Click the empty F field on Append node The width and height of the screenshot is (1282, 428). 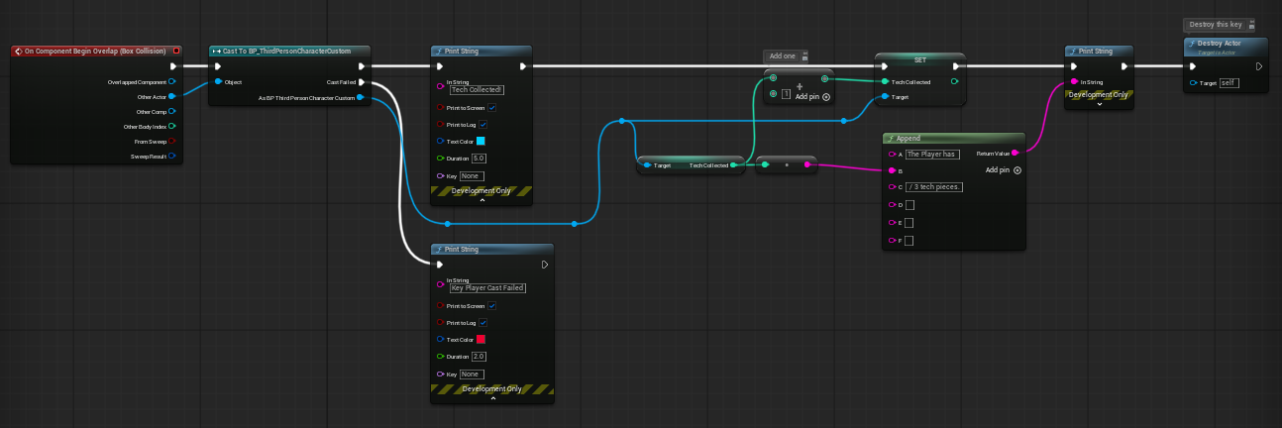pyautogui.click(x=909, y=240)
